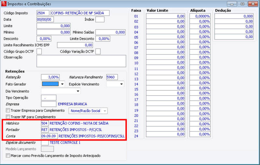Click the Desconto percentage field
The height and width of the screenshot is (165, 260).
[x=44, y=39]
